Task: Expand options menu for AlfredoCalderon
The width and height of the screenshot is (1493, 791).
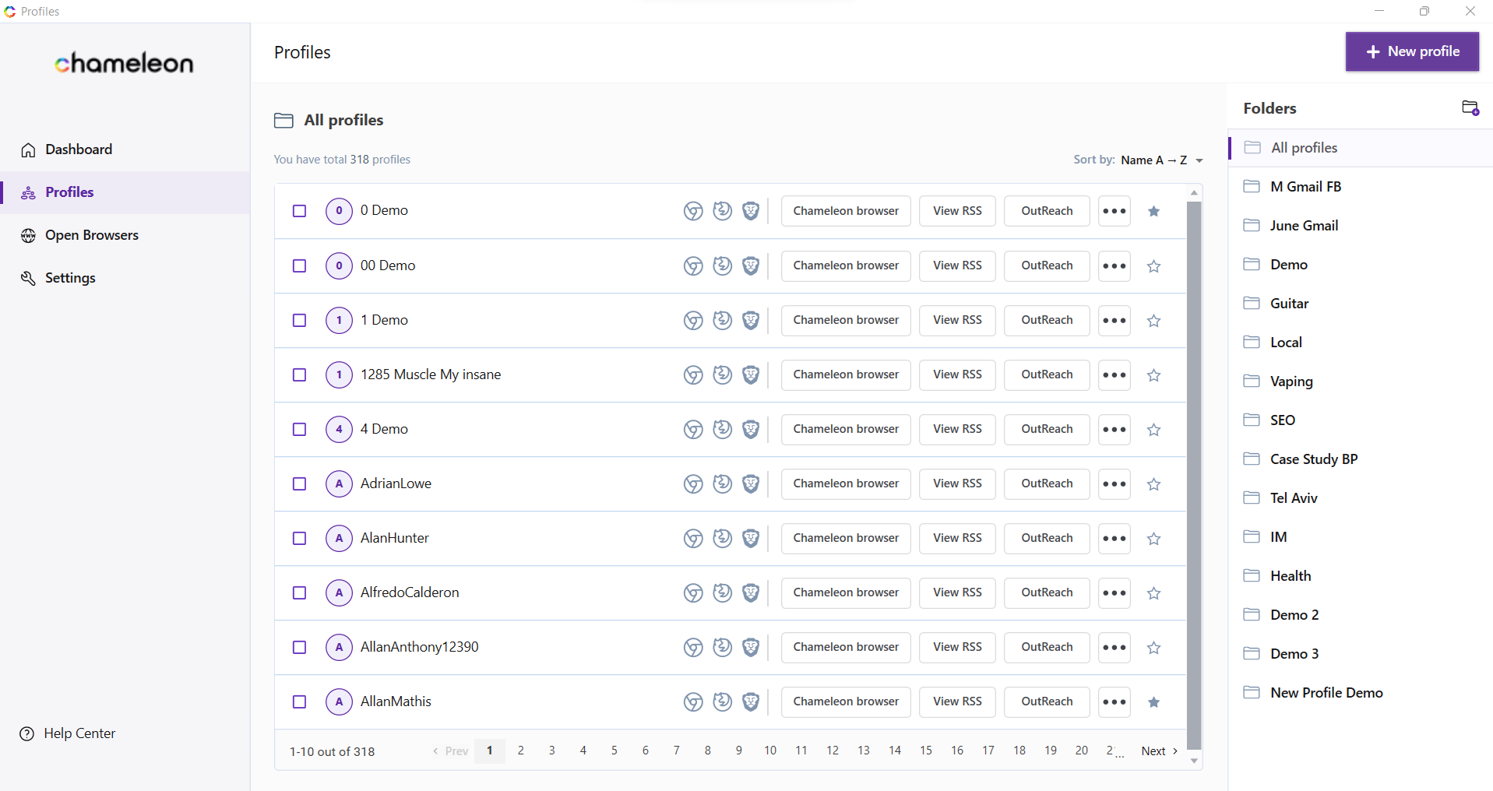Action: pyautogui.click(x=1114, y=592)
